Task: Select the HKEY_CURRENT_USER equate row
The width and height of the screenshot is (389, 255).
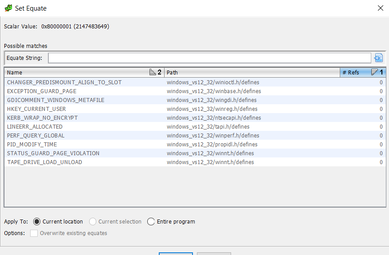Action: point(36,109)
